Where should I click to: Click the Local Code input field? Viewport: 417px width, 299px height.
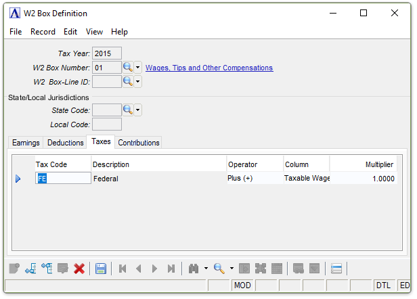pyautogui.click(x=106, y=124)
